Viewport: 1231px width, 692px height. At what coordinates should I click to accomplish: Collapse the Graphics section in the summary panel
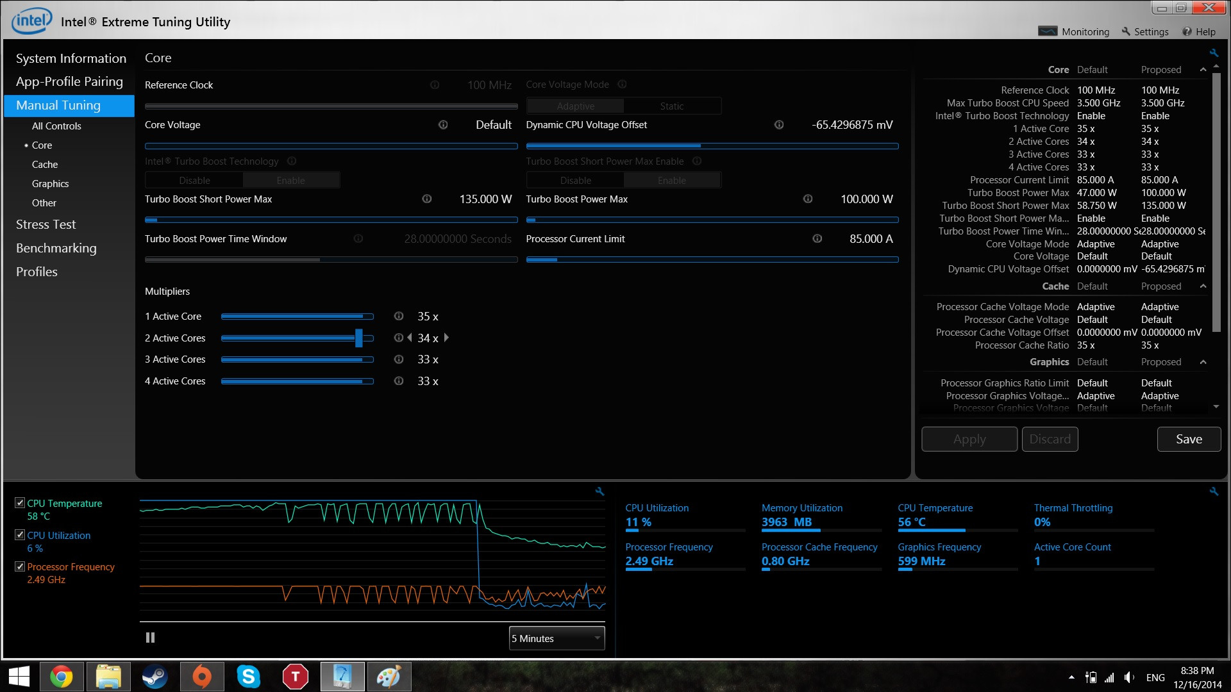[x=1203, y=362]
